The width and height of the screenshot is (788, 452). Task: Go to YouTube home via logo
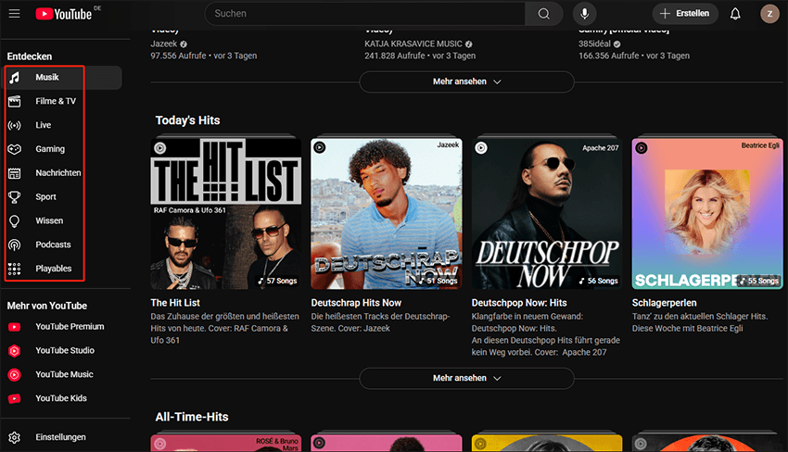(63, 14)
